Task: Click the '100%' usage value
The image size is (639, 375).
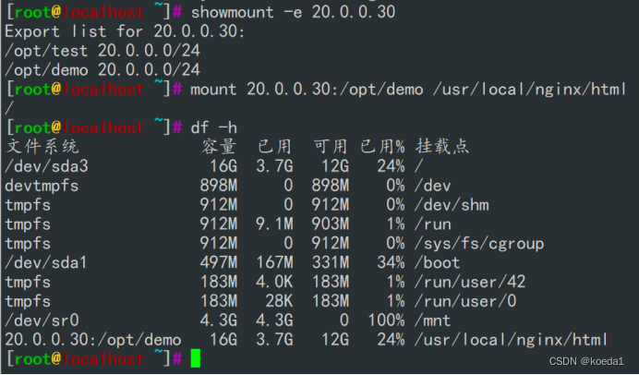Action: 386,321
